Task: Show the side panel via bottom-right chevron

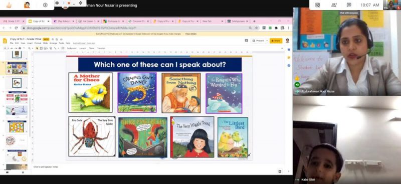Action: coord(289,171)
